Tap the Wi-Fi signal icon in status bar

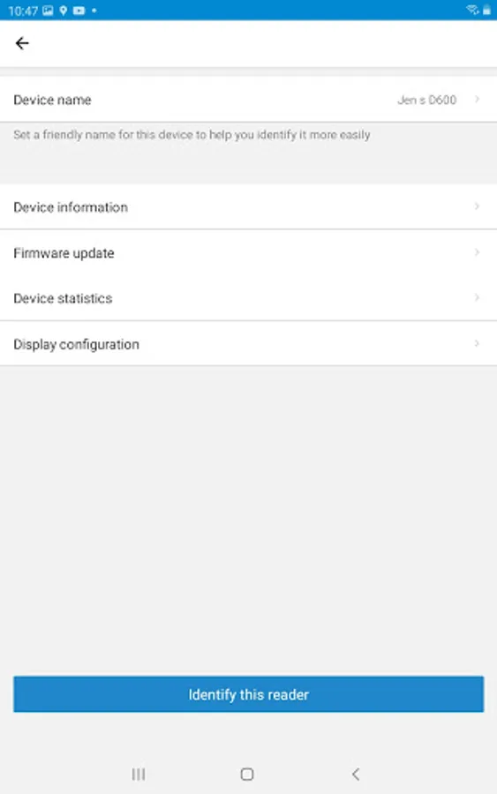[x=472, y=10]
